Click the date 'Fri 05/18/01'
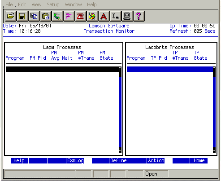The height and width of the screenshot is (181, 221). click(x=35, y=26)
